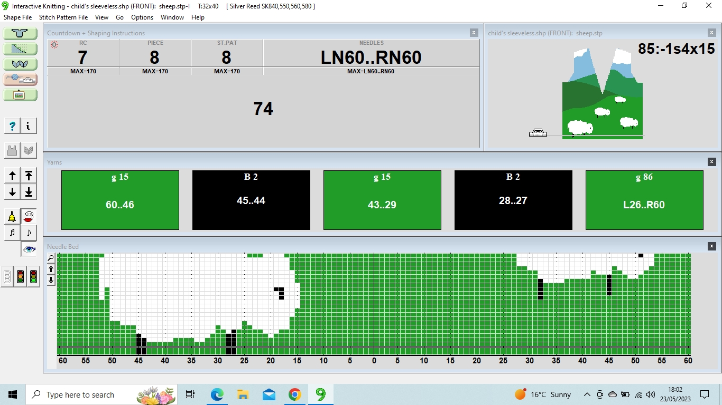
Task: Click the black B 2 45..44 yarn swatch
Action: coord(251,200)
